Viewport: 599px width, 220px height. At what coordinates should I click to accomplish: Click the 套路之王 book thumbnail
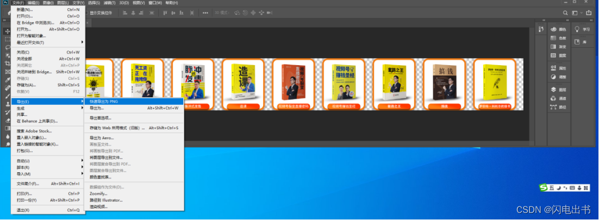pos(394,84)
